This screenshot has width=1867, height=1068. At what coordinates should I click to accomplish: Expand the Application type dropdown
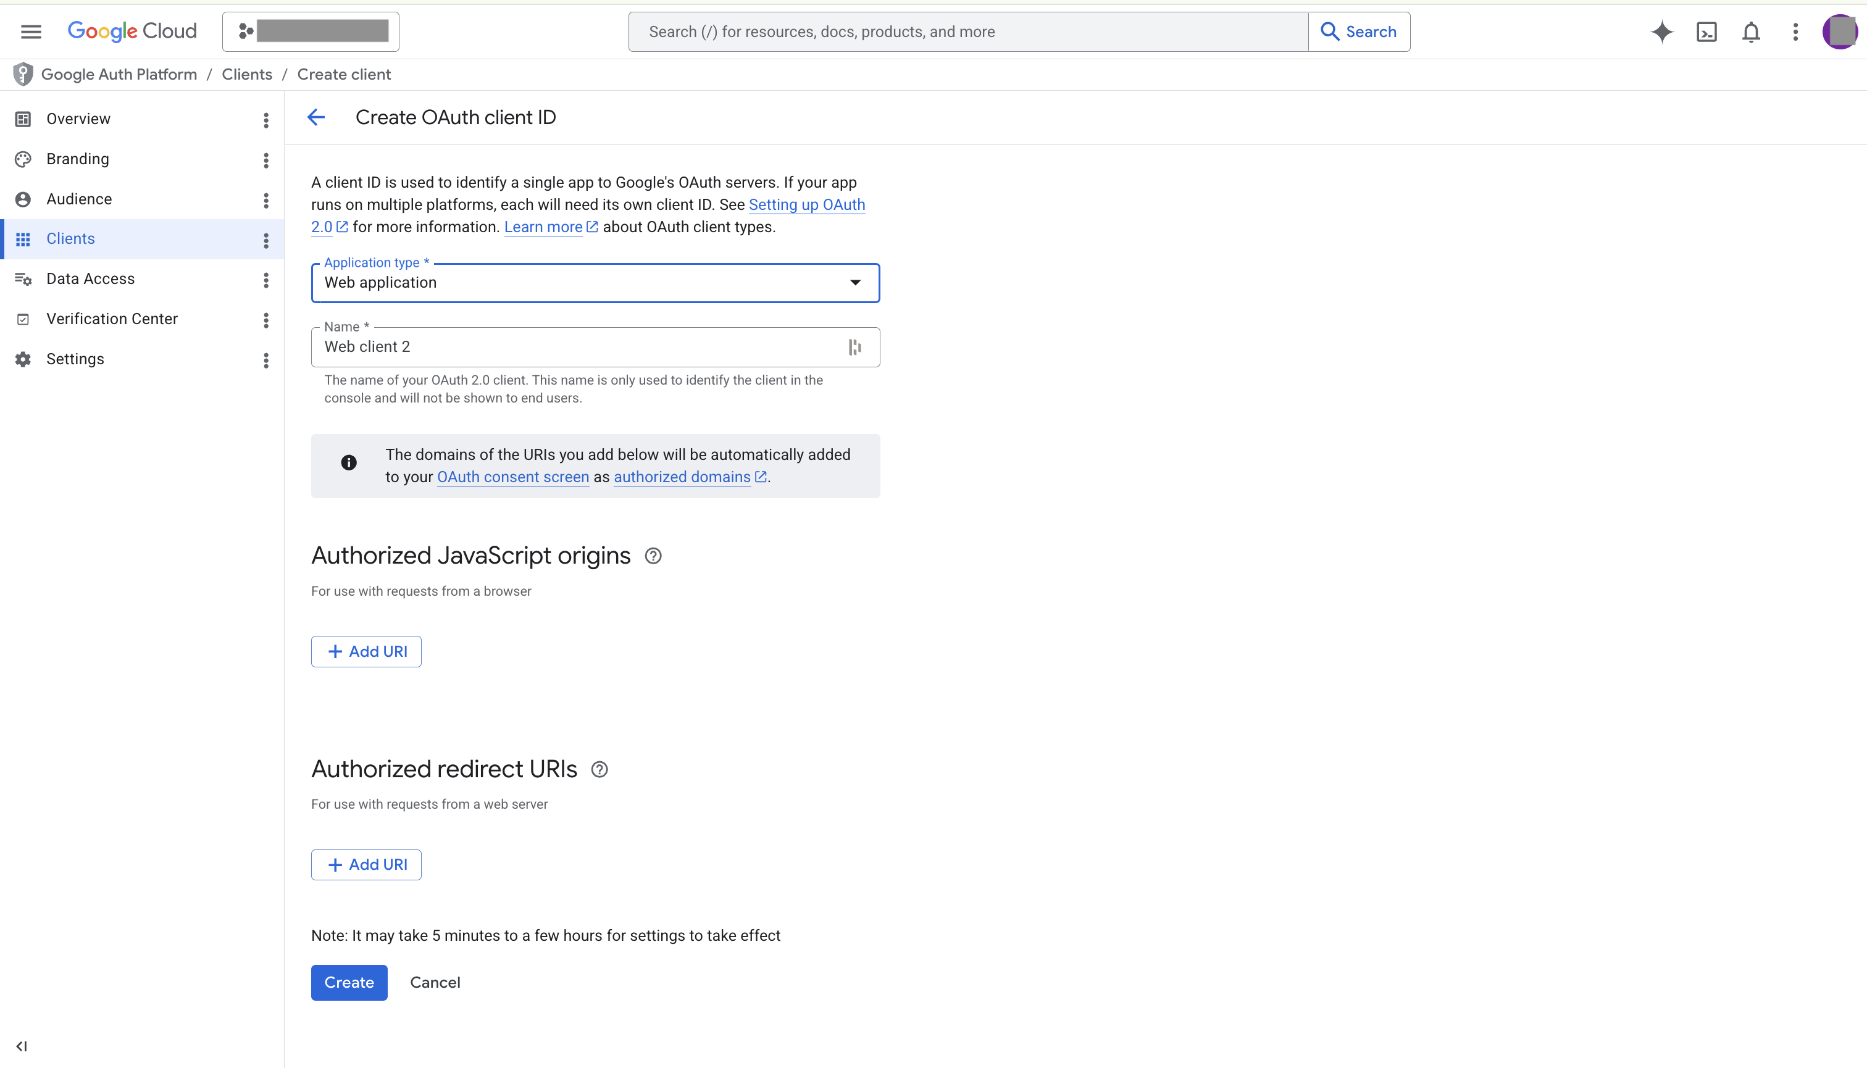(595, 282)
